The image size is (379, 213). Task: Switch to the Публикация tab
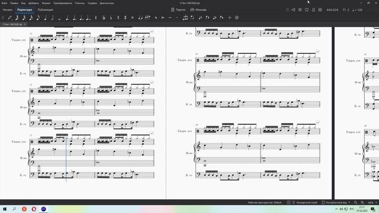[x=45, y=10]
